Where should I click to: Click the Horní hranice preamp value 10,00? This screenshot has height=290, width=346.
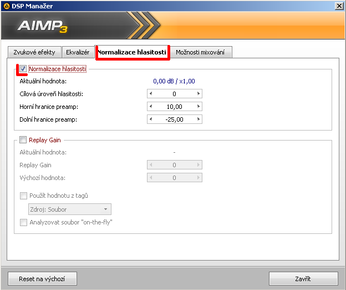pos(174,107)
